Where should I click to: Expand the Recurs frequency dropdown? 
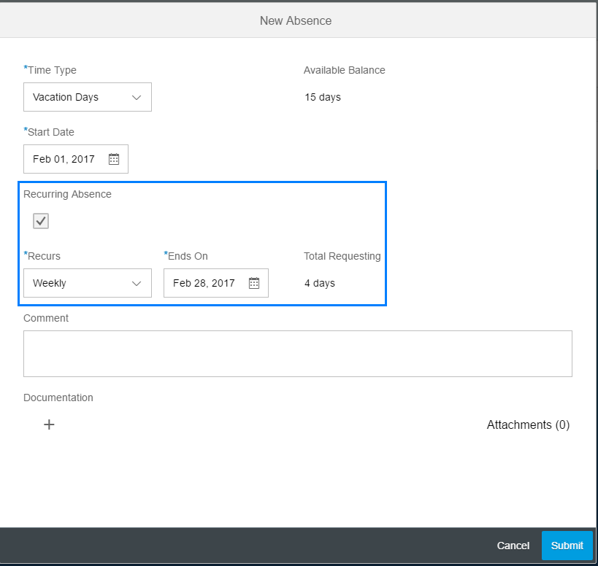click(88, 283)
